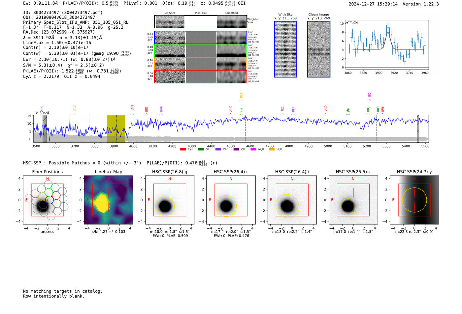Click the timestamp 2024-12-27 15:29:14
This screenshot has height=314, width=462.
[x=373, y=4]
